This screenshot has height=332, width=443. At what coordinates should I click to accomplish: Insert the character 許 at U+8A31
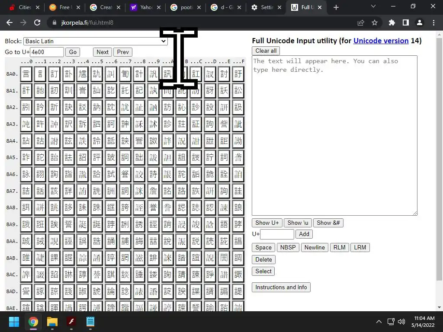point(40,124)
